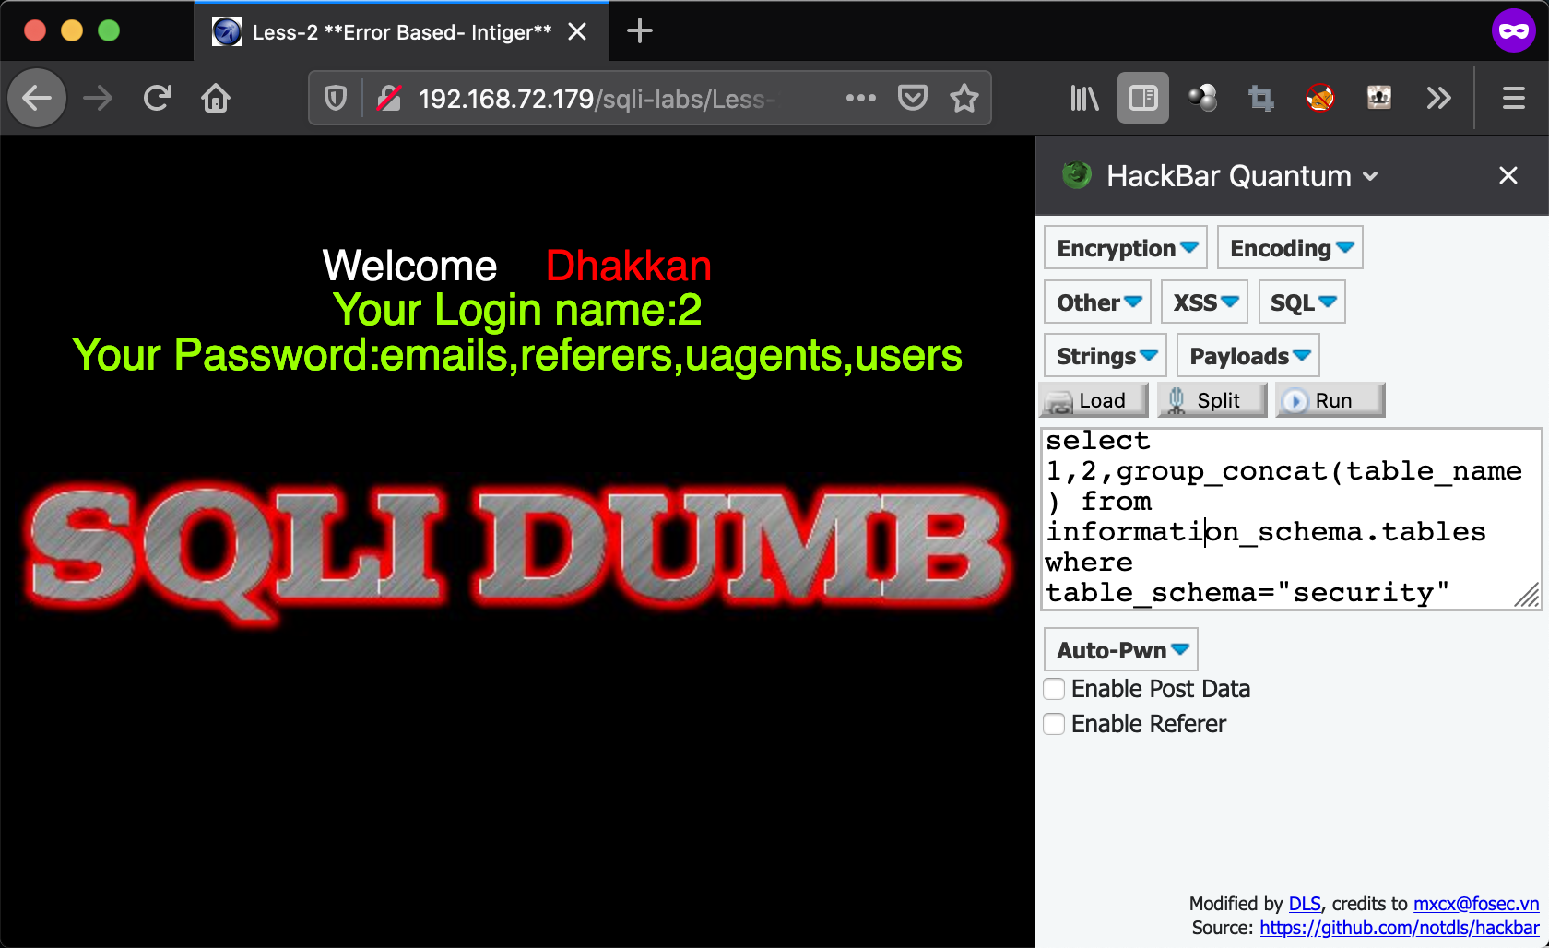
Task: Go to the browser home page icon
Action: coord(216,98)
